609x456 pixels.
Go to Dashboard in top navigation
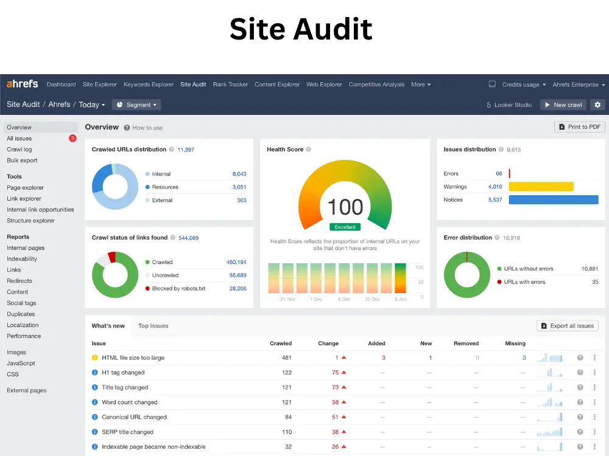[61, 84]
